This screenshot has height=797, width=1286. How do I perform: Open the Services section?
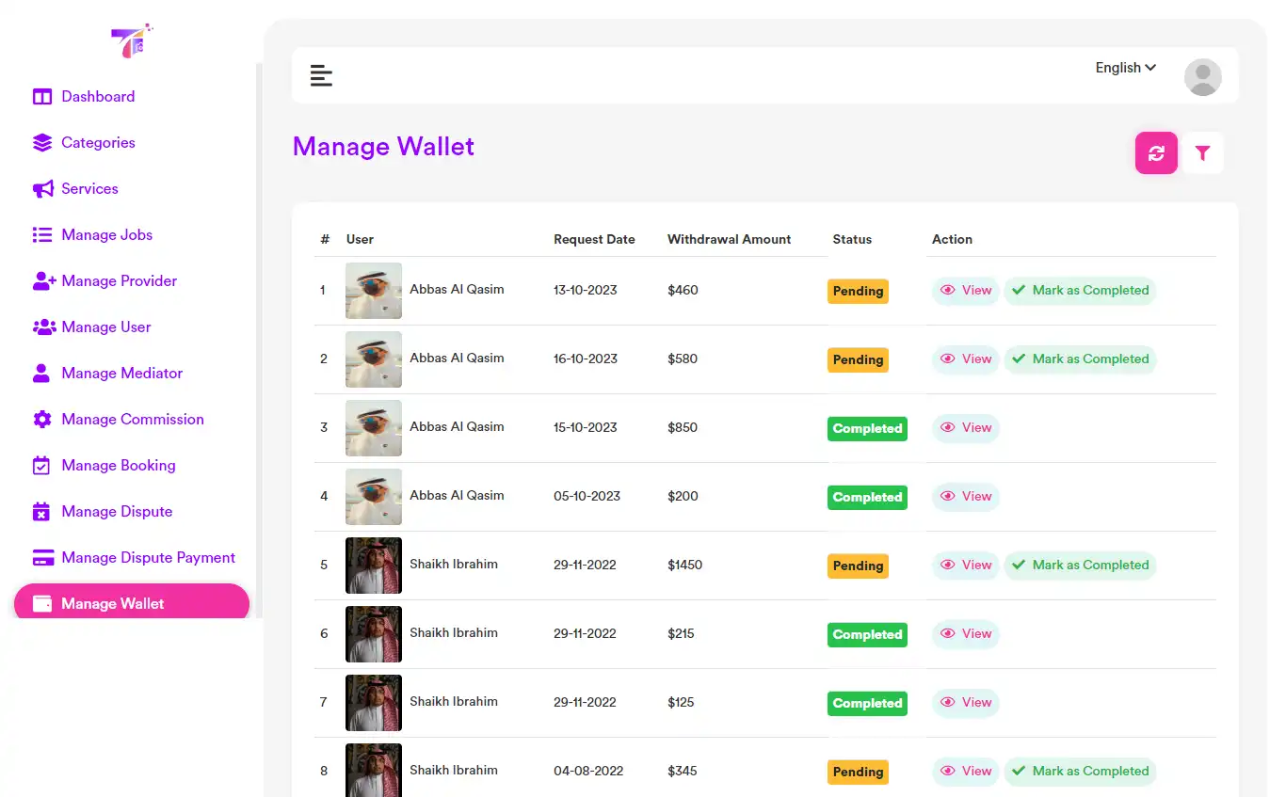88,188
